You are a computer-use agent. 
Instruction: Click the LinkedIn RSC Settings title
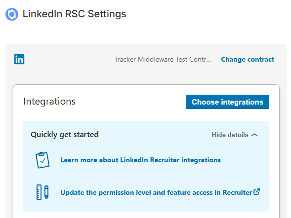(74, 14)
